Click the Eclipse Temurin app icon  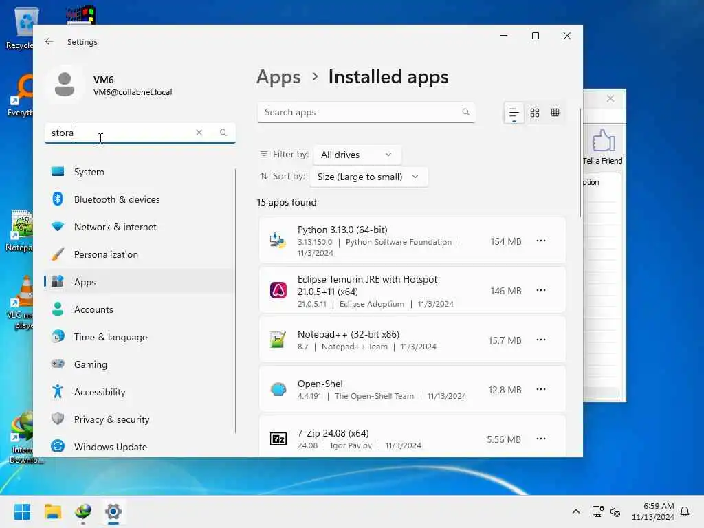pos(278,290)
